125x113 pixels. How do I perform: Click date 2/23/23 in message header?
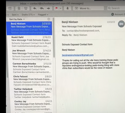[x=111, y=22]
